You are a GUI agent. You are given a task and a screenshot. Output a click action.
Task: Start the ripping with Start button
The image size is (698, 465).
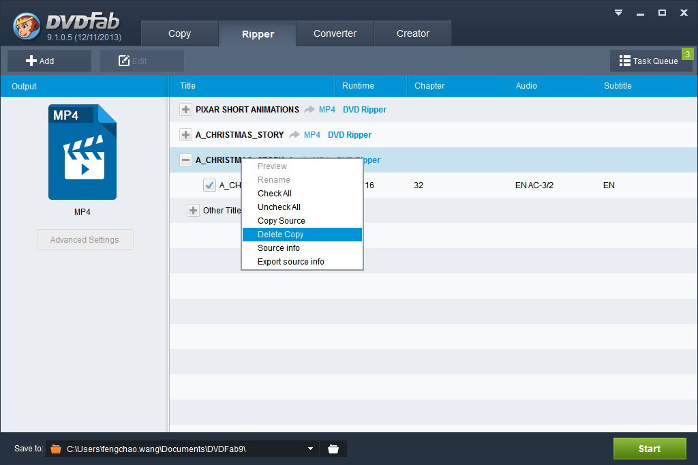coord(650,449)
